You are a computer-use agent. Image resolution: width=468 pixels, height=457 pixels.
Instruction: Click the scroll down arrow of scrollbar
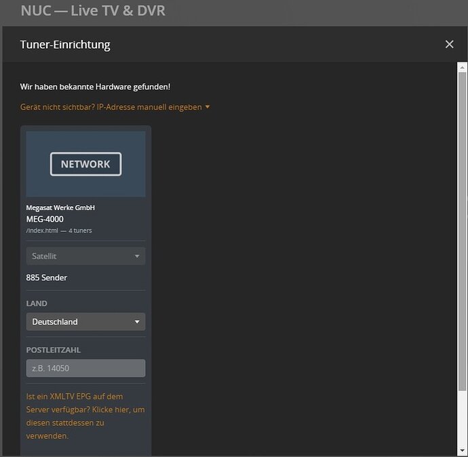[x=462, y=450]
